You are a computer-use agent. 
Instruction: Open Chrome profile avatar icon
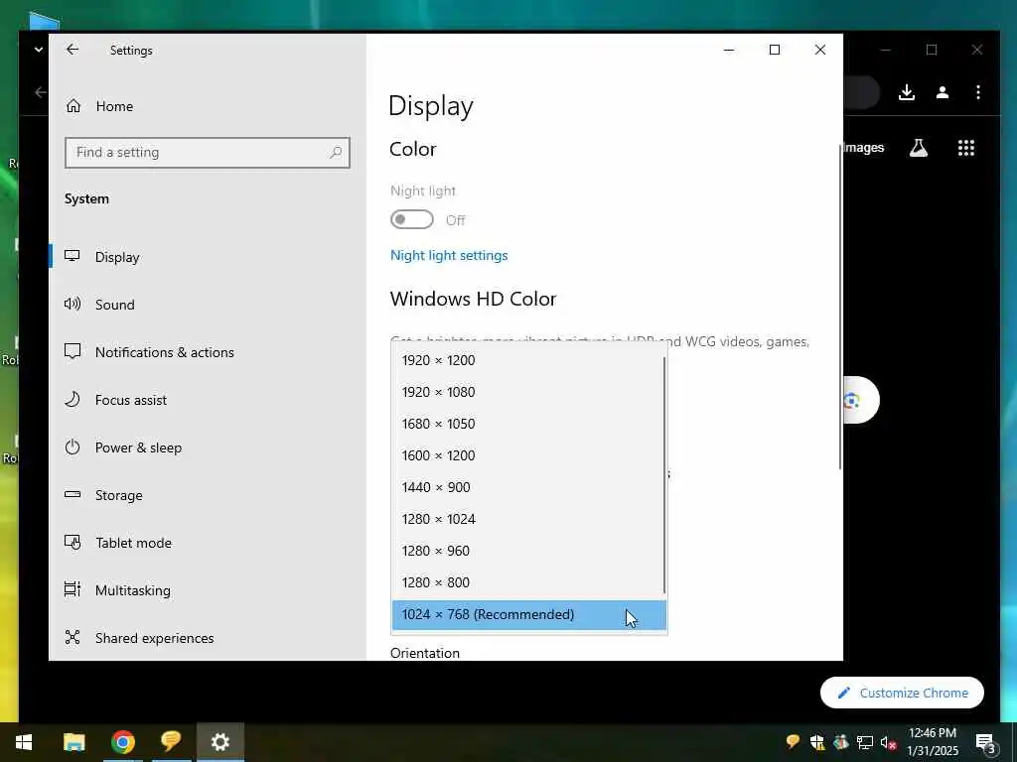(x=943, y=92)
